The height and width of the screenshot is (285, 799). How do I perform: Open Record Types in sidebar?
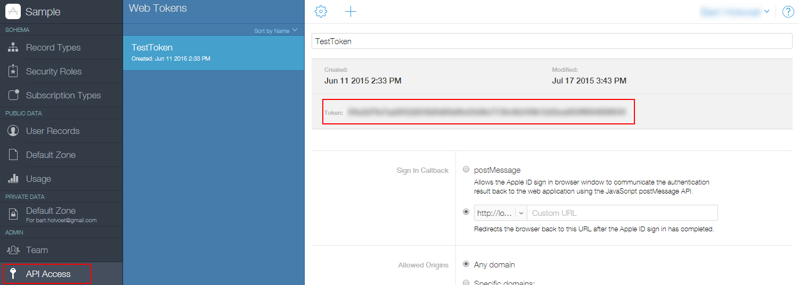(53, 47)
